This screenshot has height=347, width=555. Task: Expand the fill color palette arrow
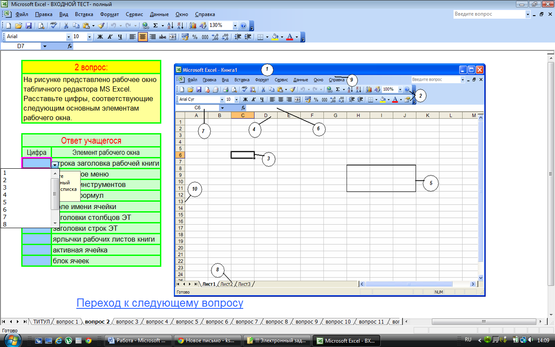(282, 37)
